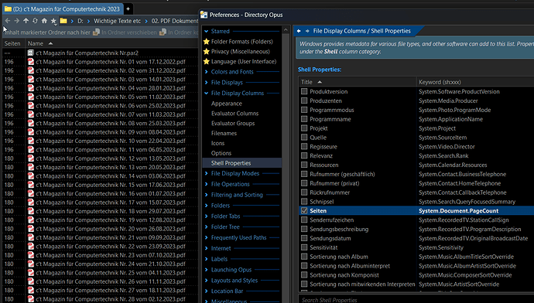Expand the File Display Modes category
This screenshot has width=534, height=303.
tap(206, 173)
